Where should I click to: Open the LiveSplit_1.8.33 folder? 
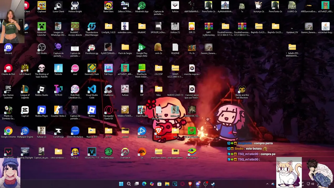[108, 28]
